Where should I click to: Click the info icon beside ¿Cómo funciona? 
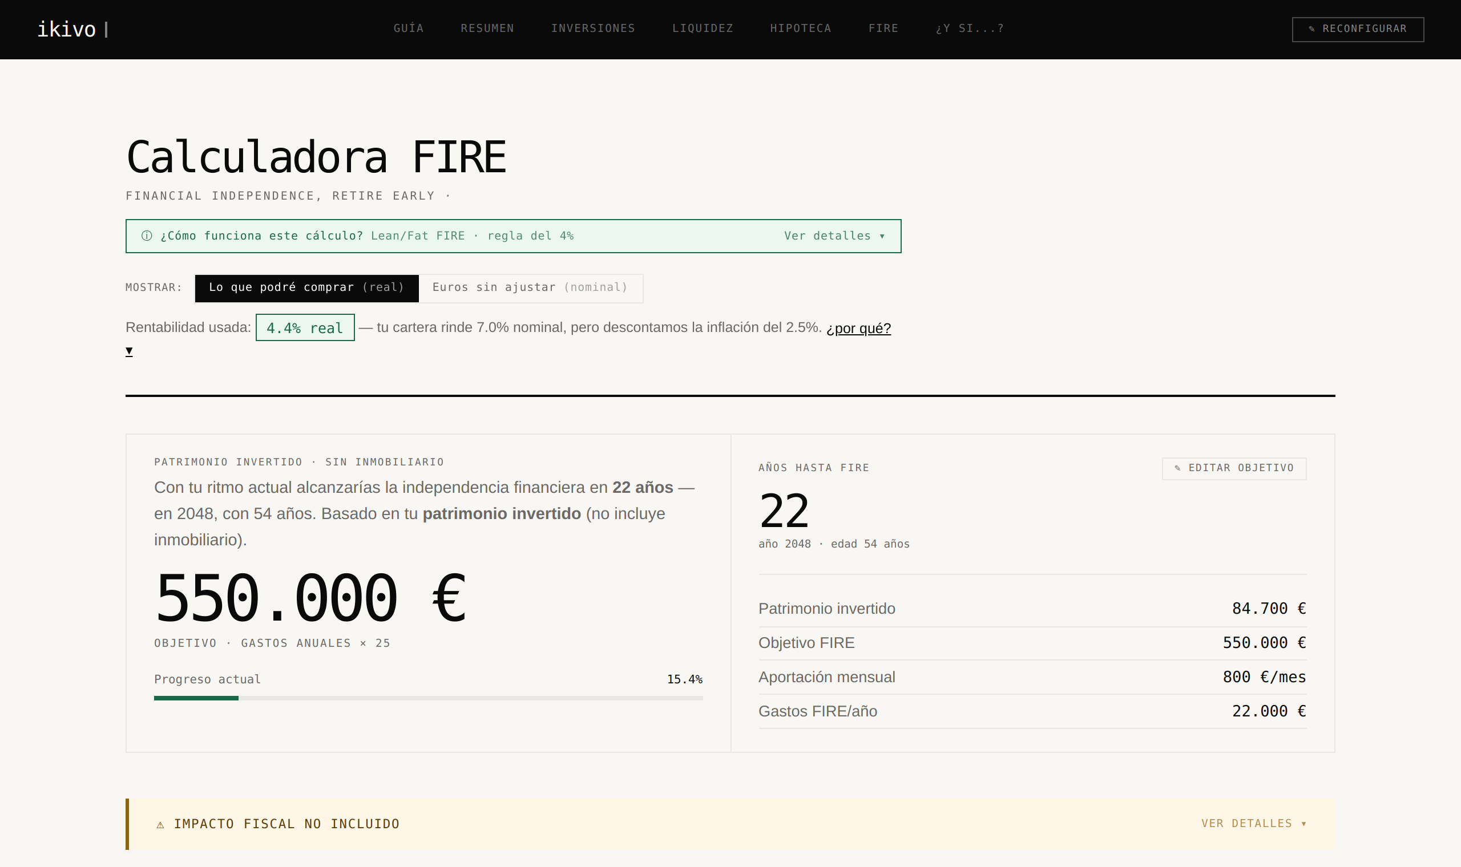coord(147,236)
